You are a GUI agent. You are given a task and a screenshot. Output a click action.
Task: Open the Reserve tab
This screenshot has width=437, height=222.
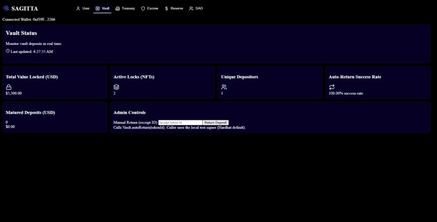[174, 8]
